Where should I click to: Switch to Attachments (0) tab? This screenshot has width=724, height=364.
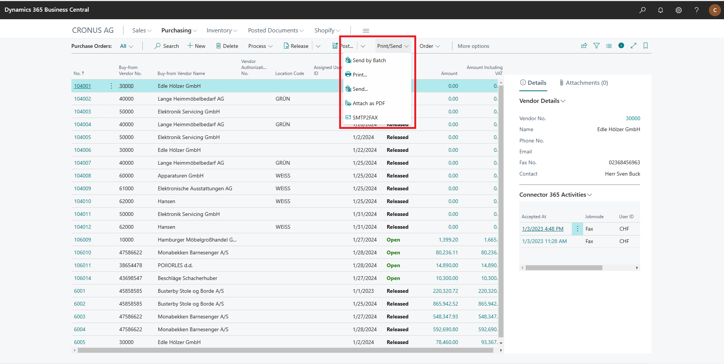(584, 83)
